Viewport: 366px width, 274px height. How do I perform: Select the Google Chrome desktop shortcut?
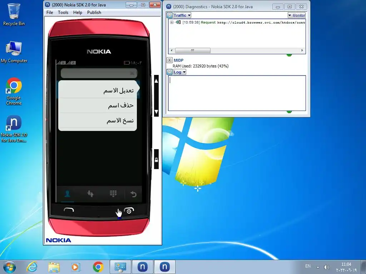(x=14, y=91)
